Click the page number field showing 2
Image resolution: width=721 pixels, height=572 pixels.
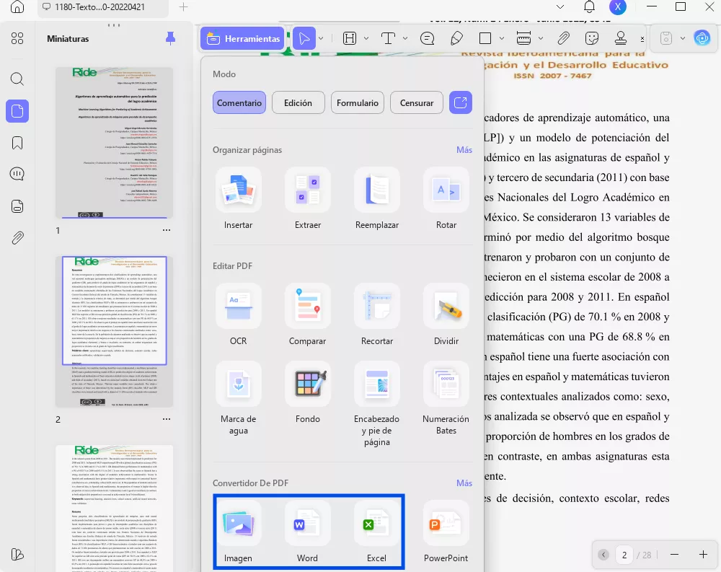(x=624, y=555)
